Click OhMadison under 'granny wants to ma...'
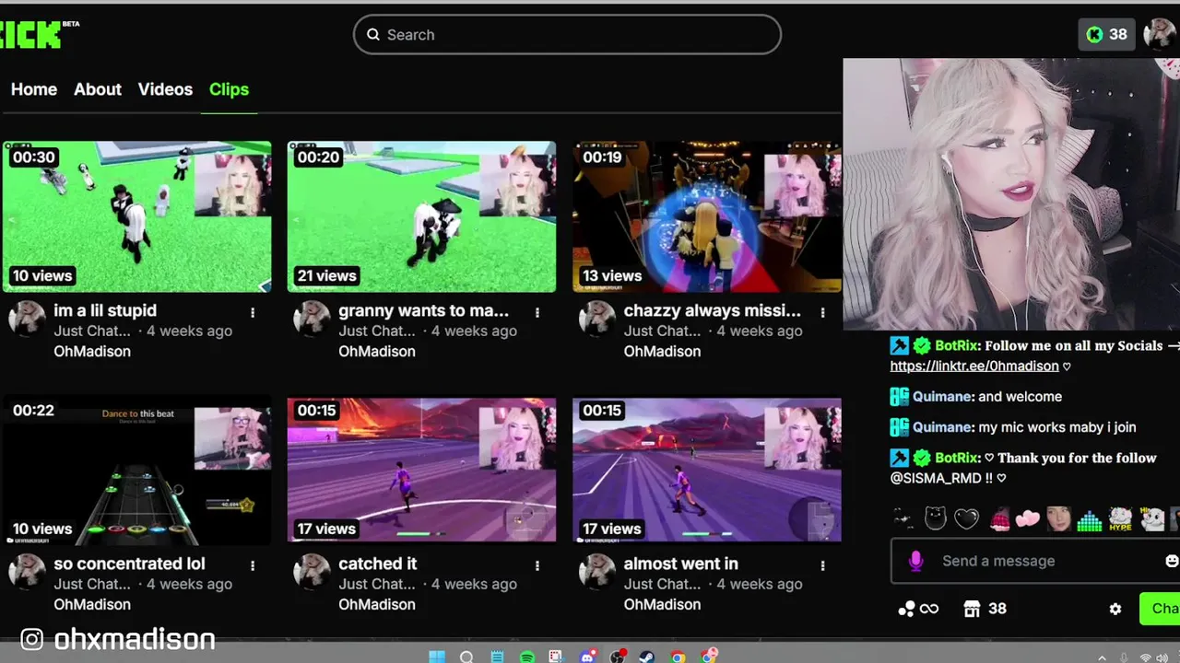The height and width of the screenshot is (663, 1180). (377, 351)
